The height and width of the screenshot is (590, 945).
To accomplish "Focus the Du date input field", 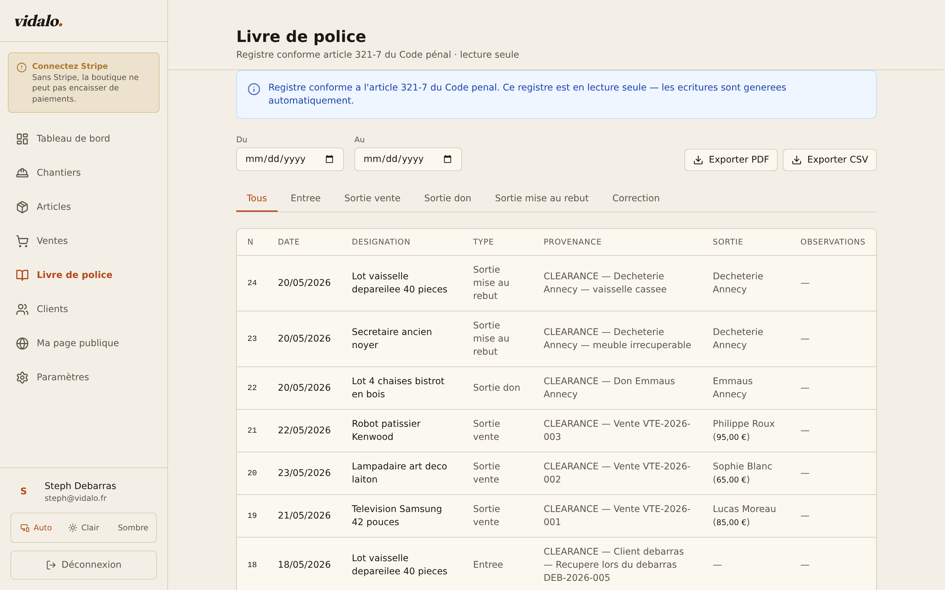I will [290, 159].
